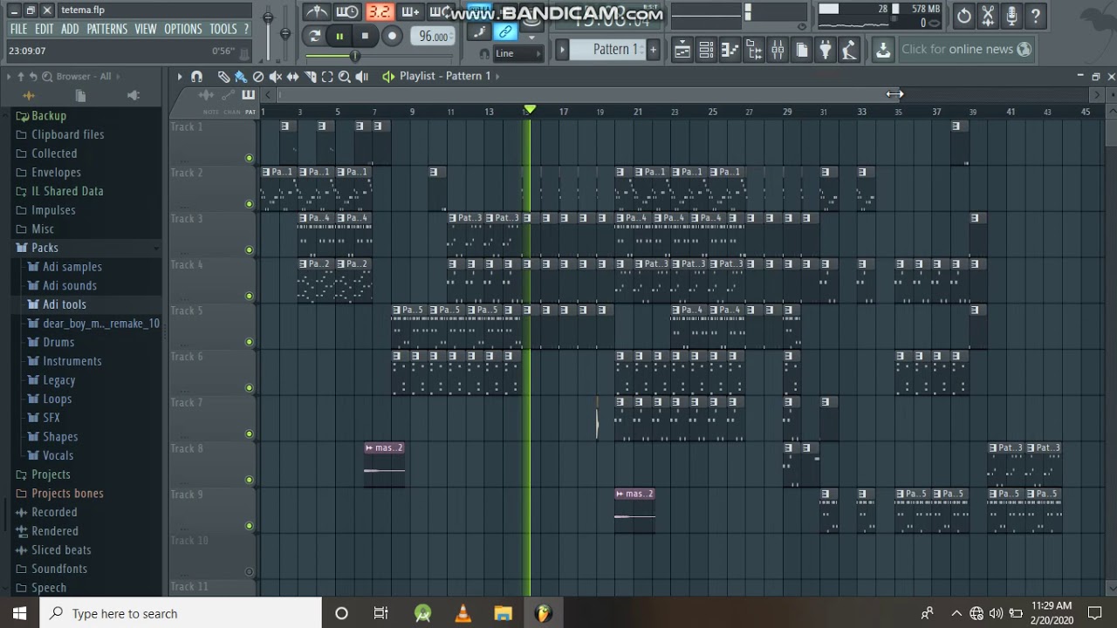
Task: Select the Draw pencil tool
Action: coord(223,77)
